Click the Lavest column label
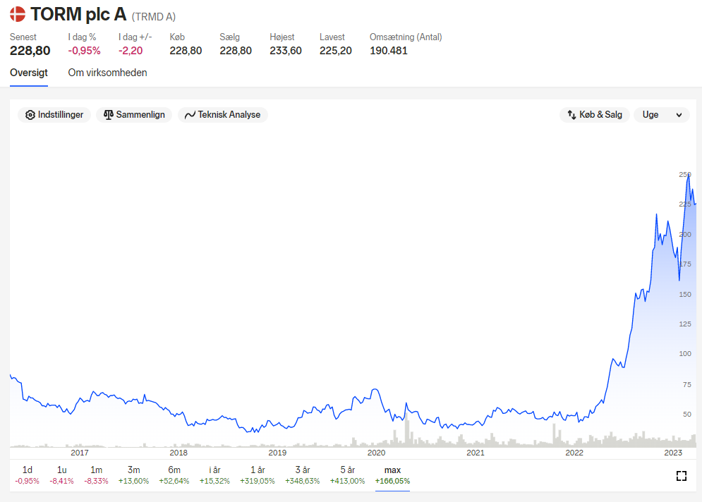Image resolution: width=702 pixels, height=502 pixels. point(332,37)
